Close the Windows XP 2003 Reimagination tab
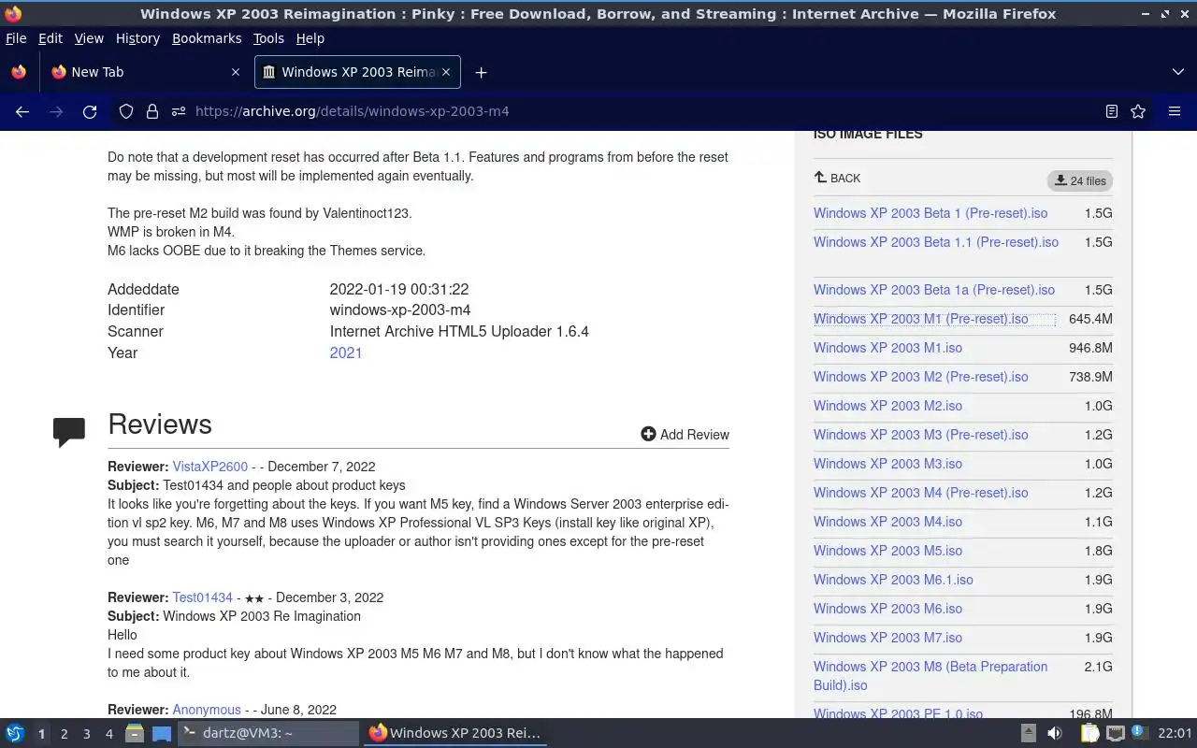The width and height of the screenshot is (1197, 748). pos(446,72)
